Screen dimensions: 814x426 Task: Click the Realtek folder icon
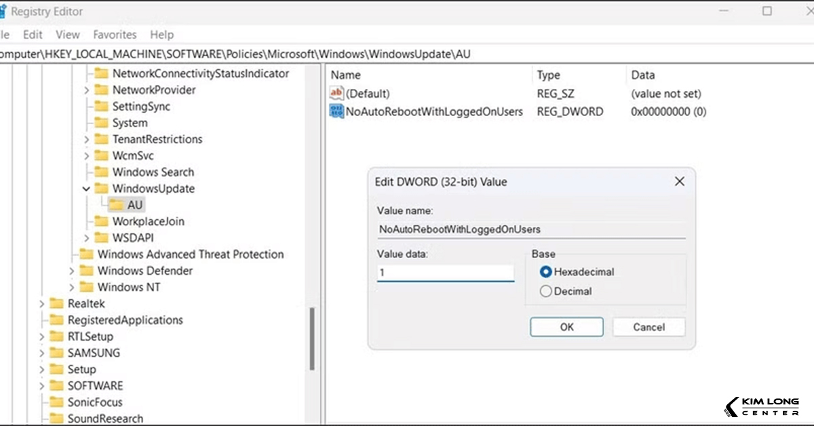(x=58, y=303)
